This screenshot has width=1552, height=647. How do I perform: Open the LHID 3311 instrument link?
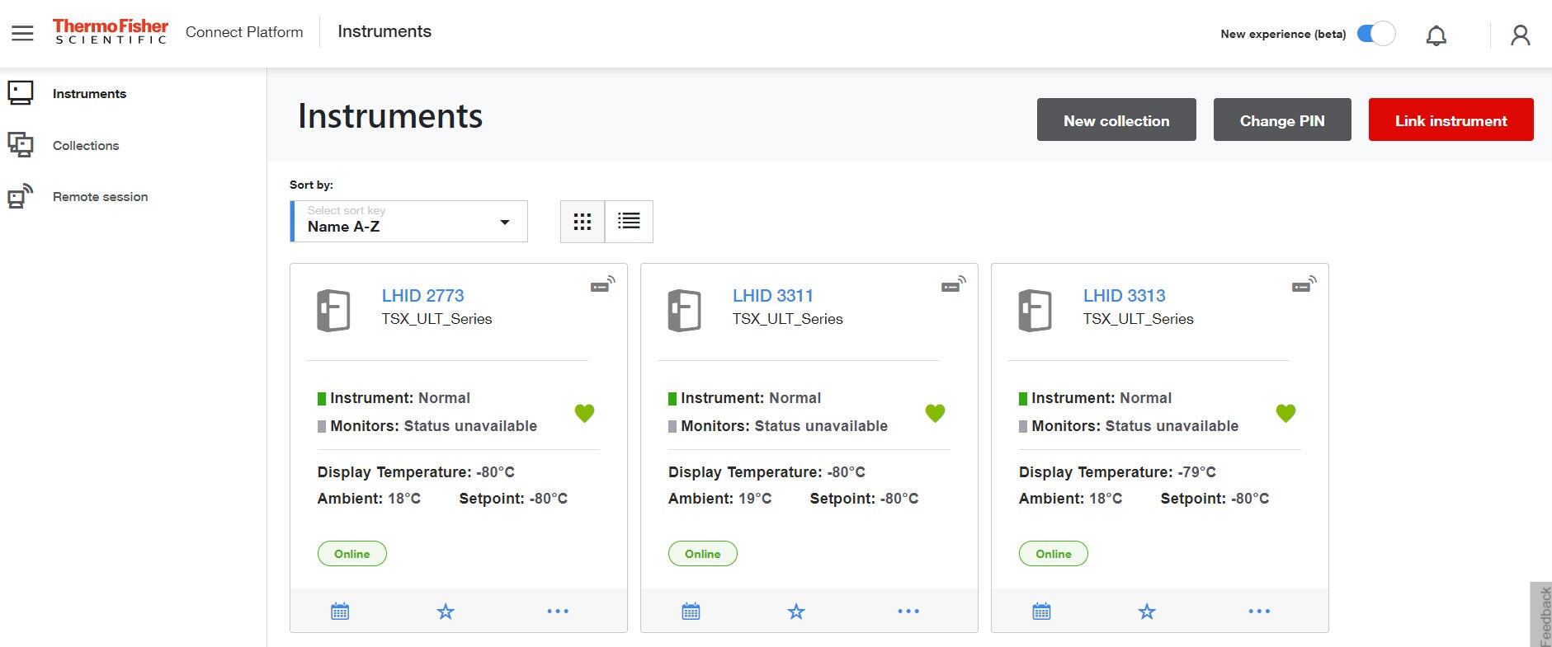tap(773, 295)
